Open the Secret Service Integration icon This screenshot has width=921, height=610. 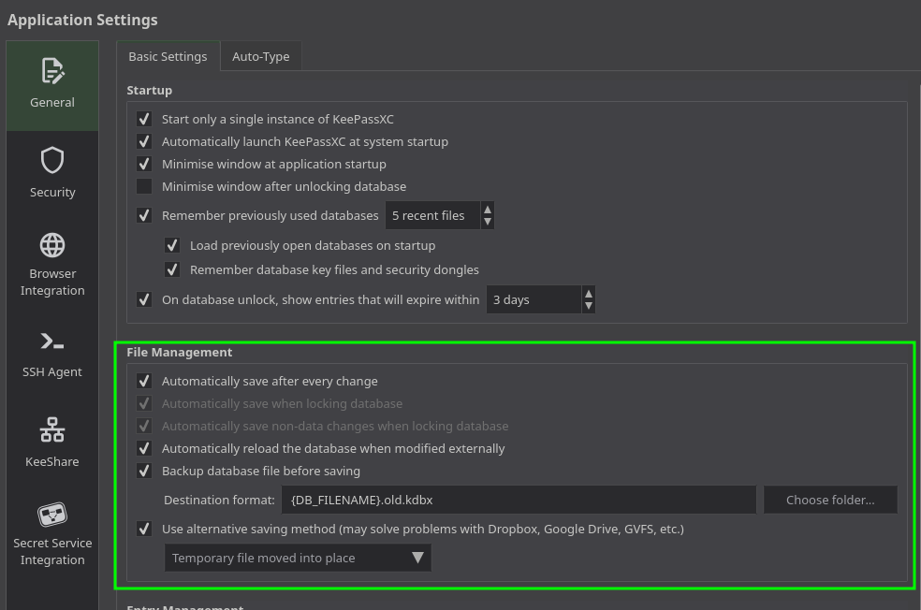click(x=52, y=515)
